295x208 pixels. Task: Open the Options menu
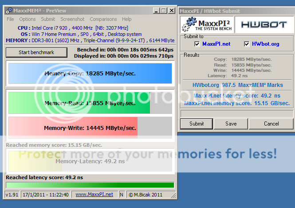click(x=27, y=19)
